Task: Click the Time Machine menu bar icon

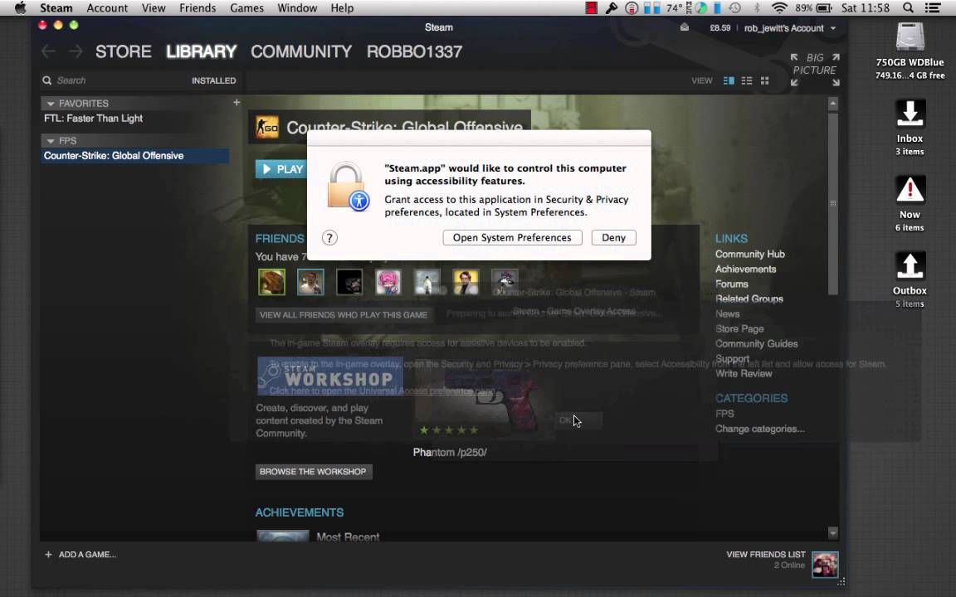Action: tap(734, 8)
